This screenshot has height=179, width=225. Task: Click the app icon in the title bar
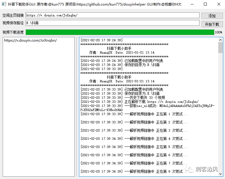click(x=4, y=4)
